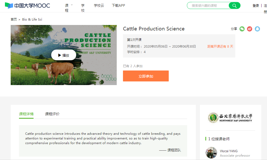The height and width of the screenshot is (160, 267).
Task: Click the 注册 register link
Action: point(265,8)
